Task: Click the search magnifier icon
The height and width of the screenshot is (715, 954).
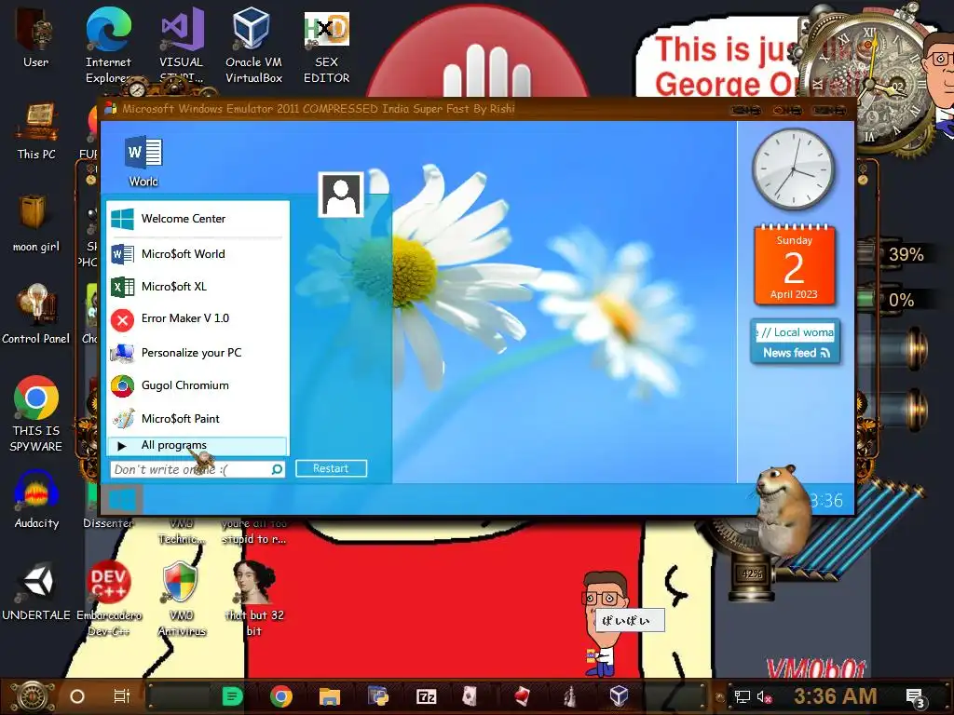Action: click(x=277, y=469)
